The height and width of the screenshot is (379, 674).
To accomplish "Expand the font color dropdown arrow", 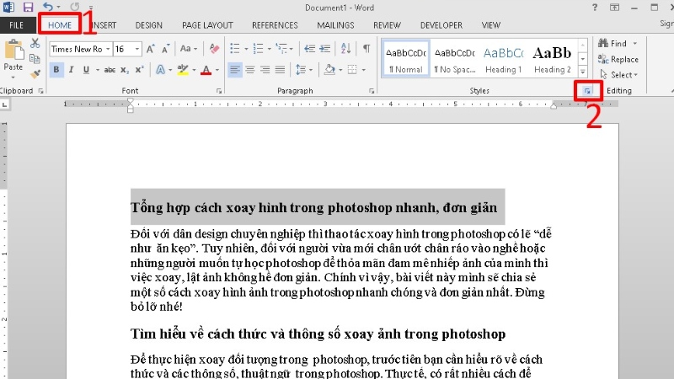I will click(x=217, y=70).
